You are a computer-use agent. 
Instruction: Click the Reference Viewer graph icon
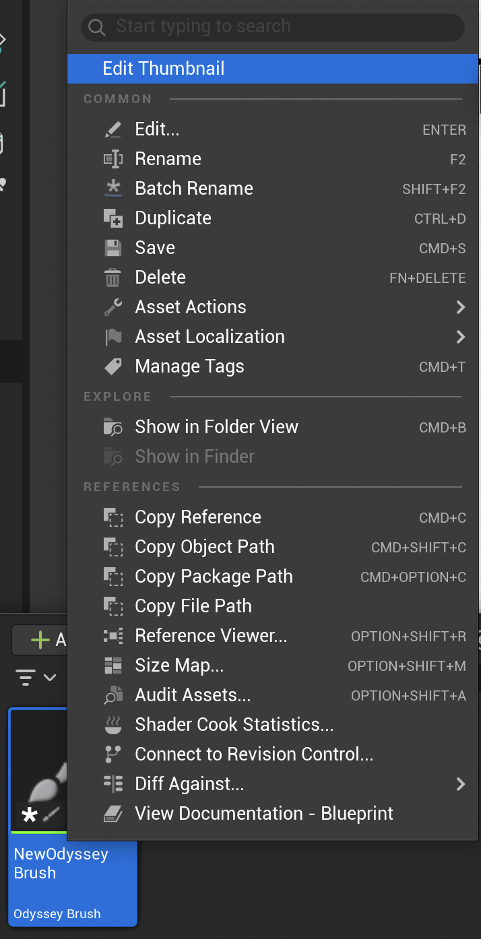click(x=113, y=636)
